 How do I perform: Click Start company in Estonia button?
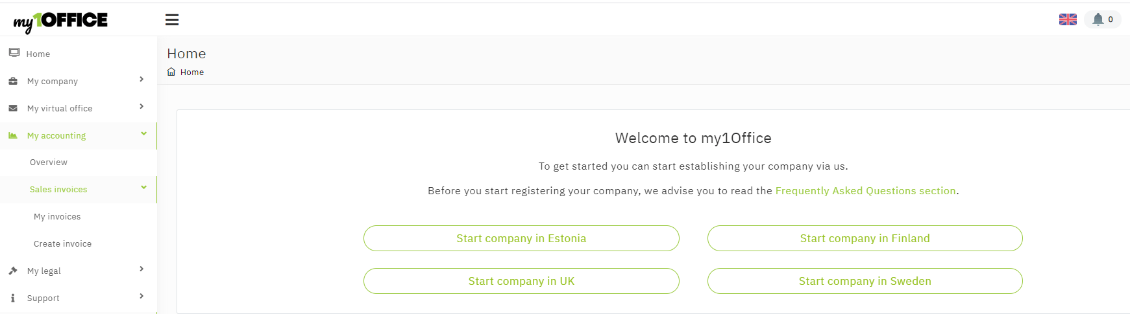click(x=521, y=238)
